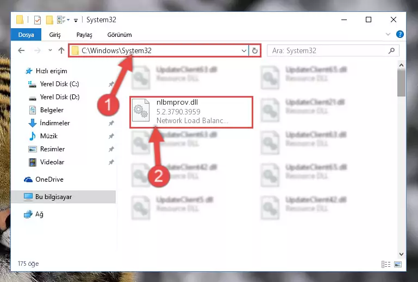The image size is (418, 282).
Task: Click the version text 5.2.3790.3959
Action: click(x=178, y=112)
